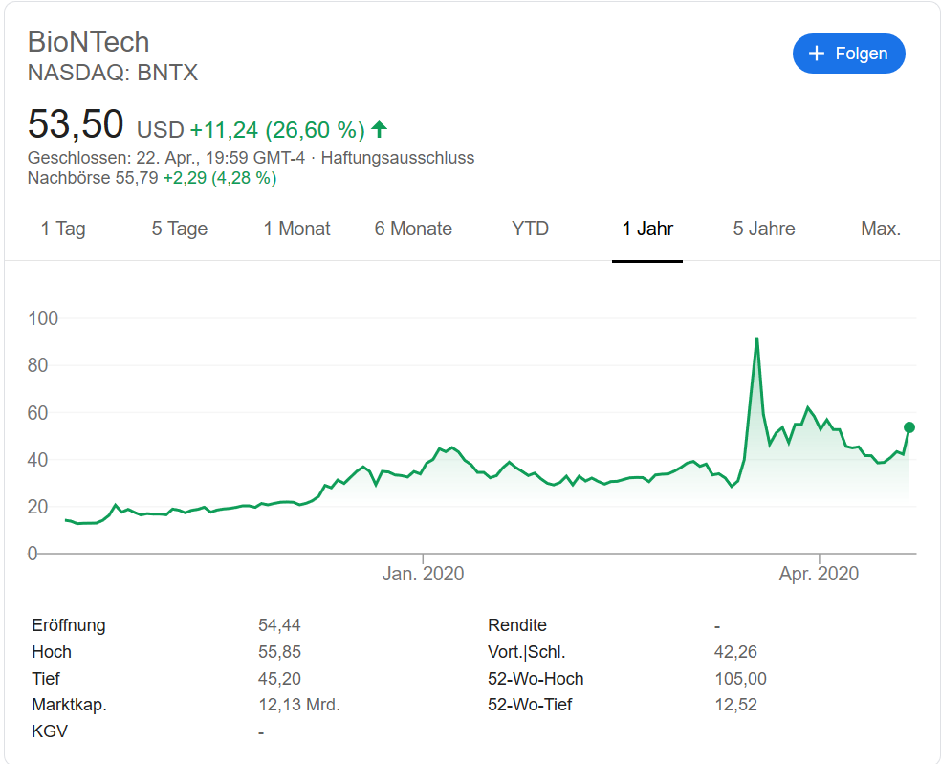This screenshot has width=941, height=764.
Task: Select the 1 Tag time range tab
Action: [x=63, y=229]
